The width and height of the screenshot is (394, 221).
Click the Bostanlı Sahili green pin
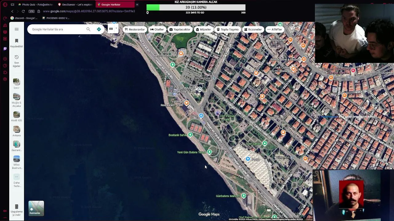tap(190, 135)
